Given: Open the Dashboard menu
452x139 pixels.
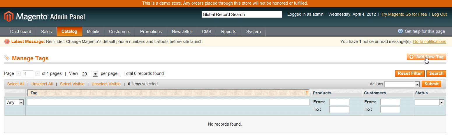Looking at the screenshot, I should tap(21, 32).
